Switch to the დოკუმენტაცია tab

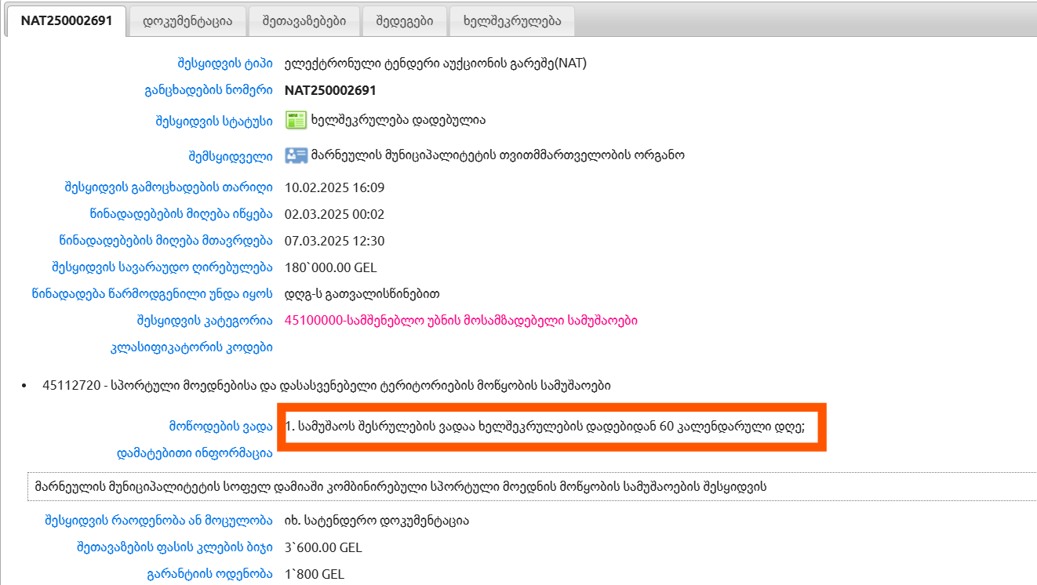[187, 21]
